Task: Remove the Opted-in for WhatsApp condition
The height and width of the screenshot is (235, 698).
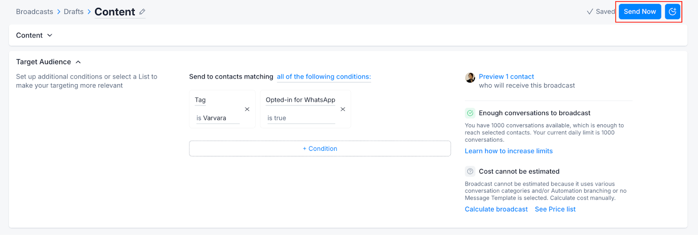Action: (343, 109)
